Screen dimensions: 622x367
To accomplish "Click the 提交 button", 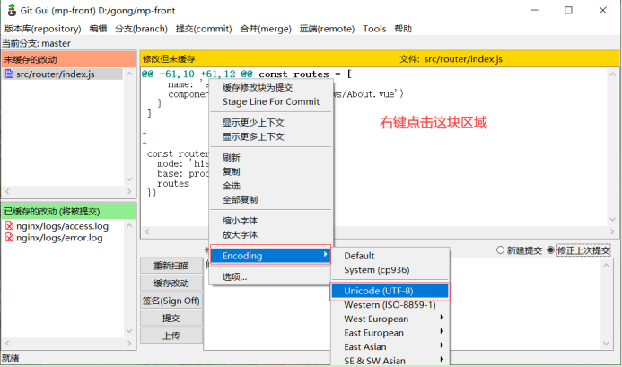I will [x=171, y=319].
